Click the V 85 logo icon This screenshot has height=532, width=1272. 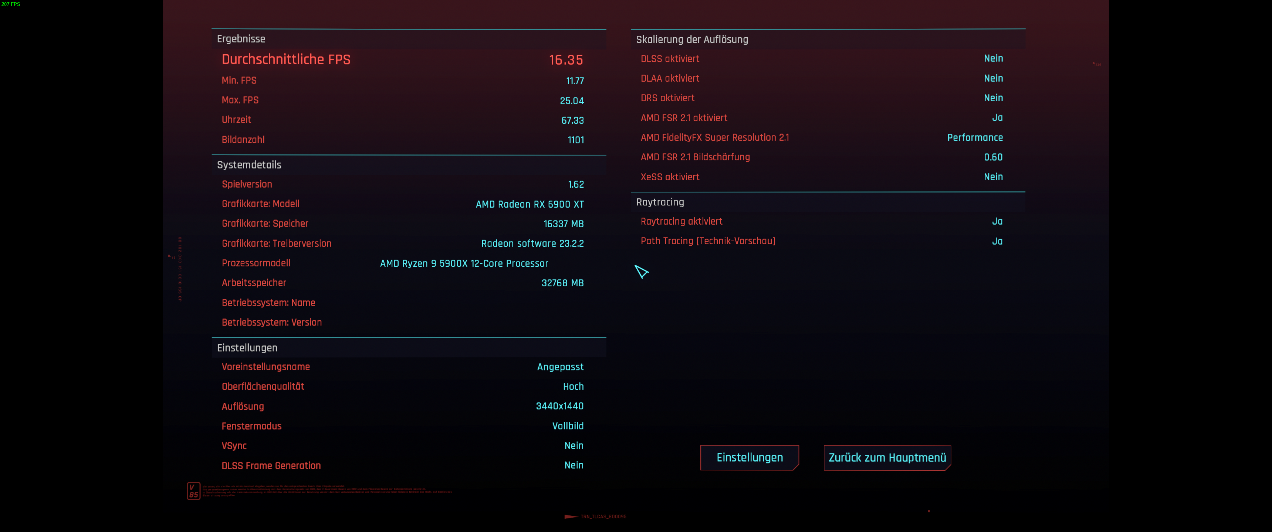pyautogui.click(x=193, y=491)
